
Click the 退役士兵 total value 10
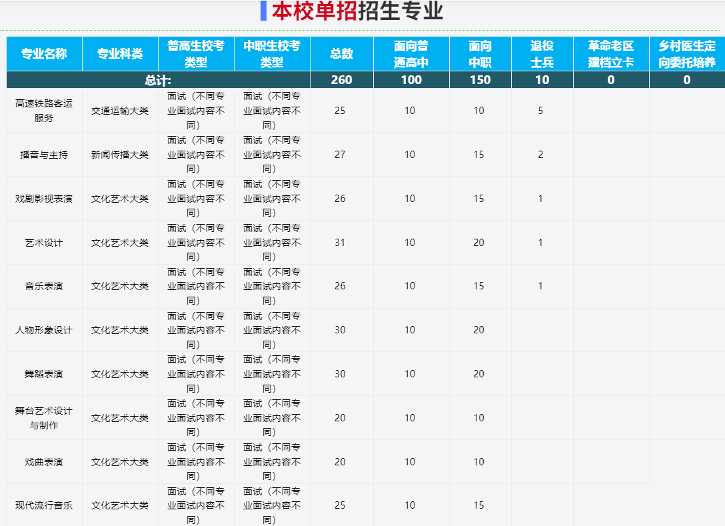542,80
